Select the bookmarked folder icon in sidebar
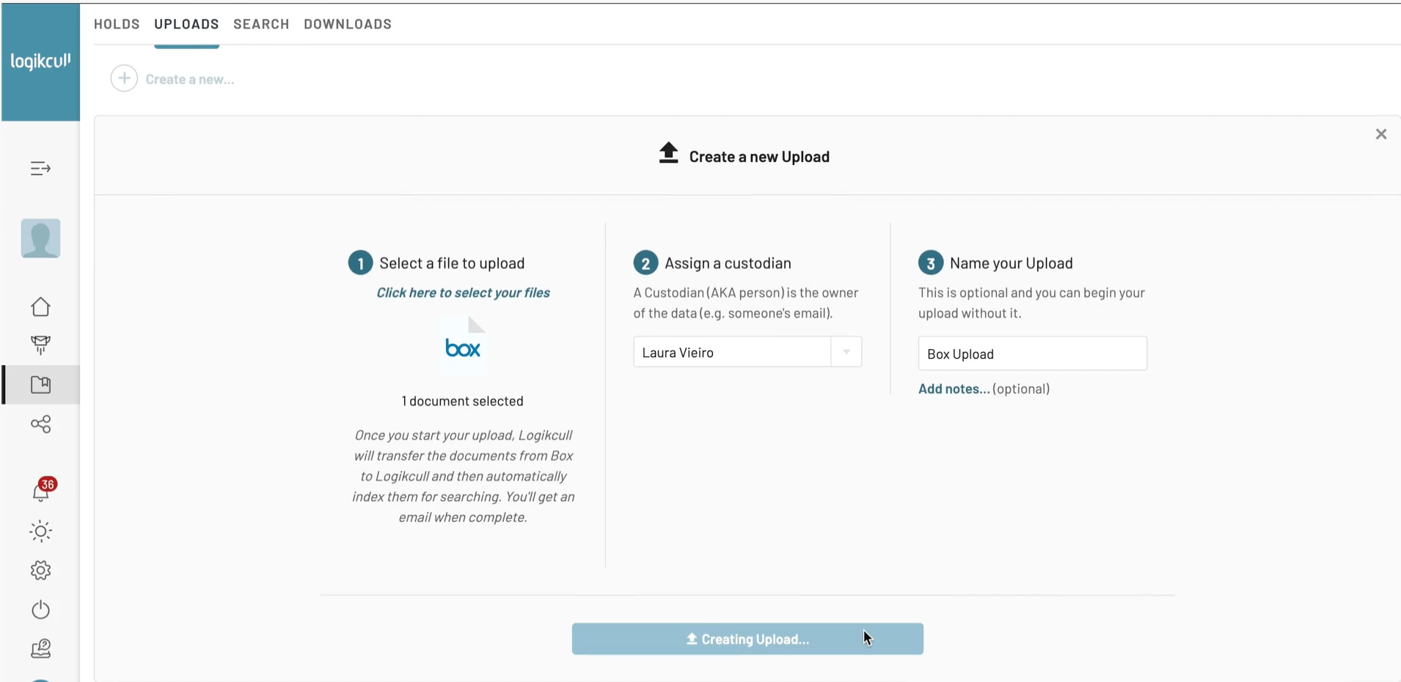 (x=40, y=384)
